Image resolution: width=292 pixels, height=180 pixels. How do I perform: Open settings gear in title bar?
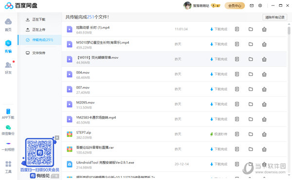pyautogui.click(x=260, y=5)
